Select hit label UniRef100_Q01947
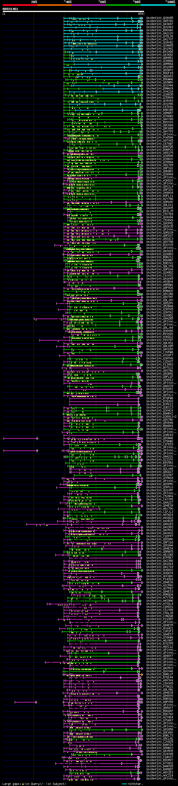This screenshot has height=786, width=178. tap(160, 475)
